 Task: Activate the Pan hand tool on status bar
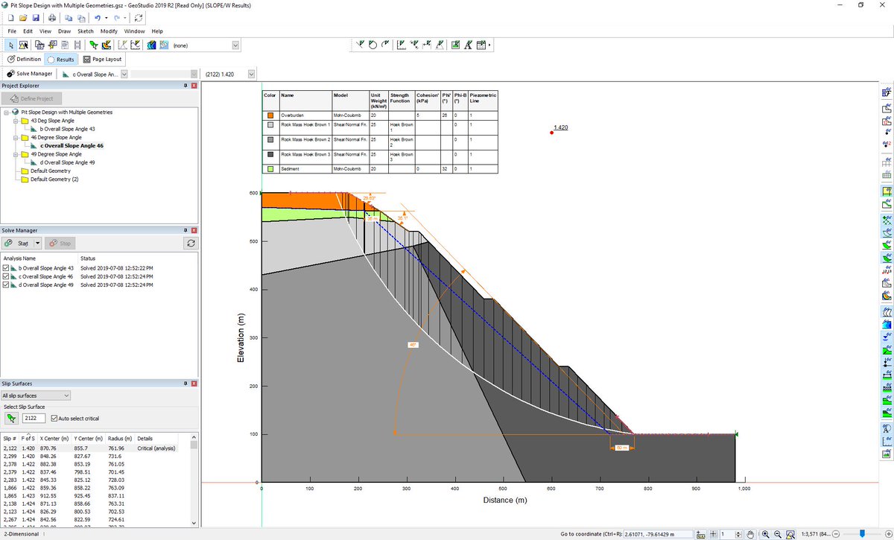pyautogui.click(x=750, y=534)
